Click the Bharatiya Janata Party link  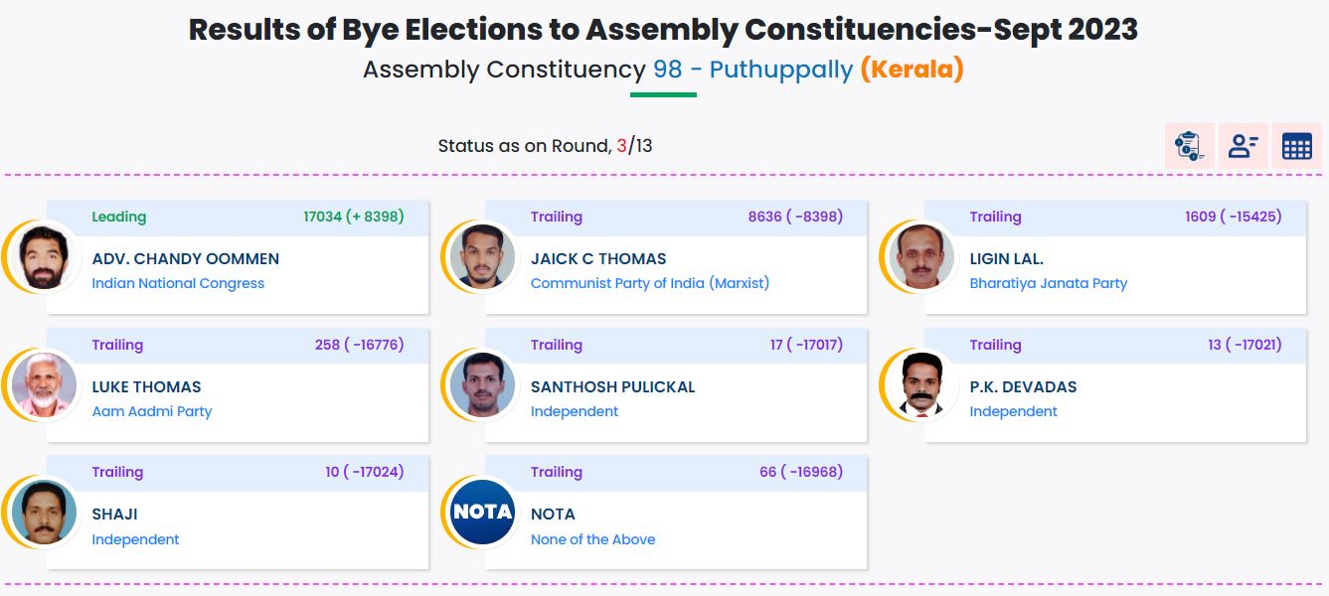click(1049, 283)
